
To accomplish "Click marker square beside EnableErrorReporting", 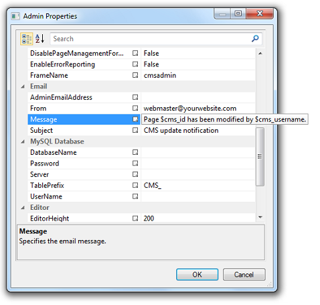I will tap(135, 64).
